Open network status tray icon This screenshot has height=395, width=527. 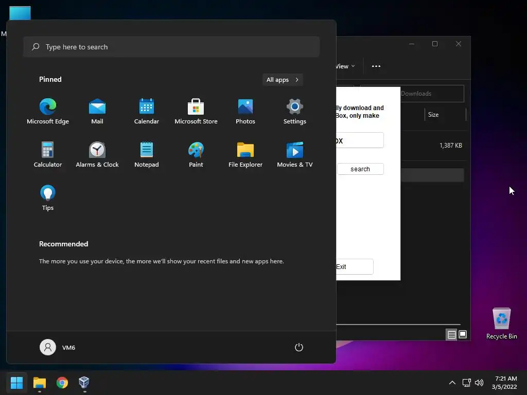click(x=466, y=383)
